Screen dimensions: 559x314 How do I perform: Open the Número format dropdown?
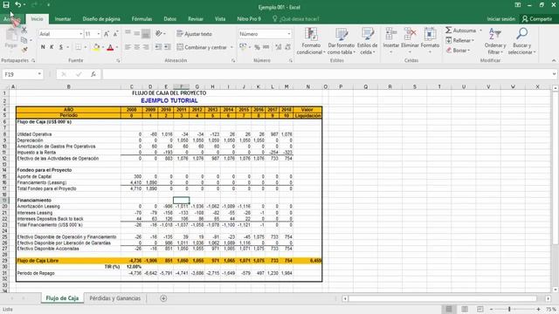pyautogui.click(x=289, y=34)
